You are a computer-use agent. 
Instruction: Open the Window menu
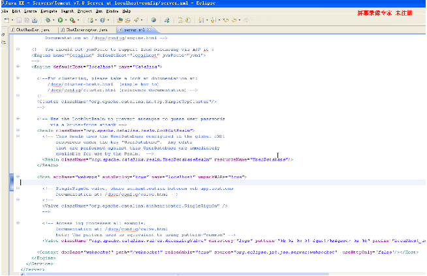coord(112,11)
